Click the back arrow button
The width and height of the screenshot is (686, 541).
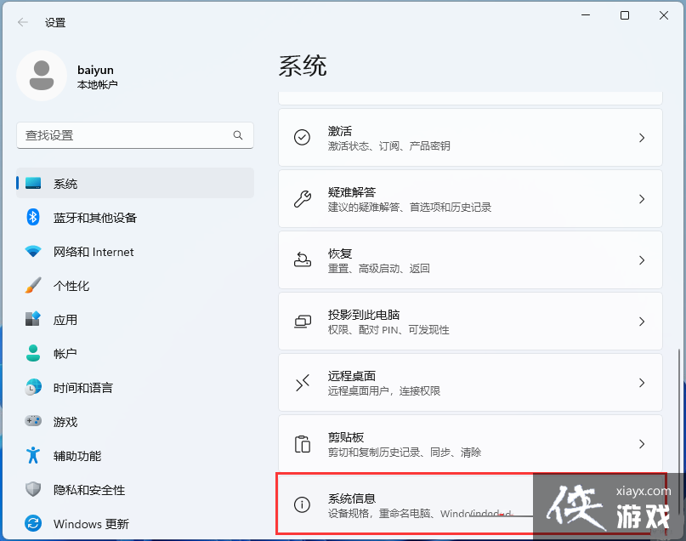click(x=22, y=23)
